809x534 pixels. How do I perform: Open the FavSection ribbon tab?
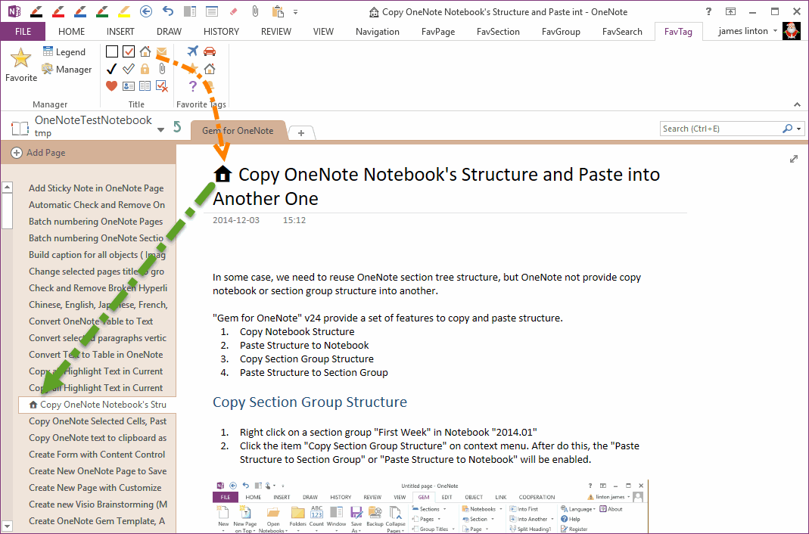pyautogui.click(x=498, y=32)
